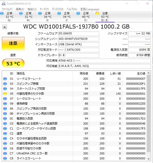153x163 pixels.
Task: Click the ID column header
Action: (12, 74)
